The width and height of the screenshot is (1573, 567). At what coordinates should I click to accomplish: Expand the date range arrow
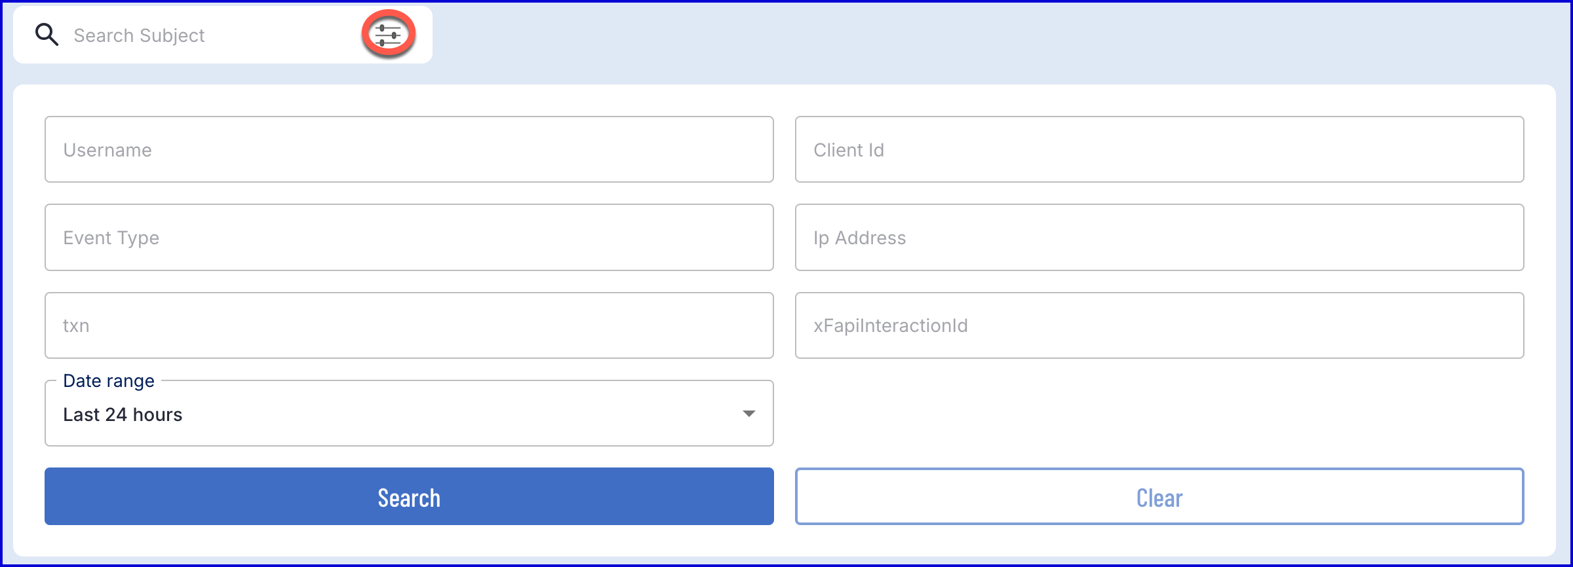click(748, 414)
